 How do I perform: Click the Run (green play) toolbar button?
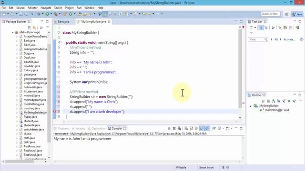[x=47, y=14]
